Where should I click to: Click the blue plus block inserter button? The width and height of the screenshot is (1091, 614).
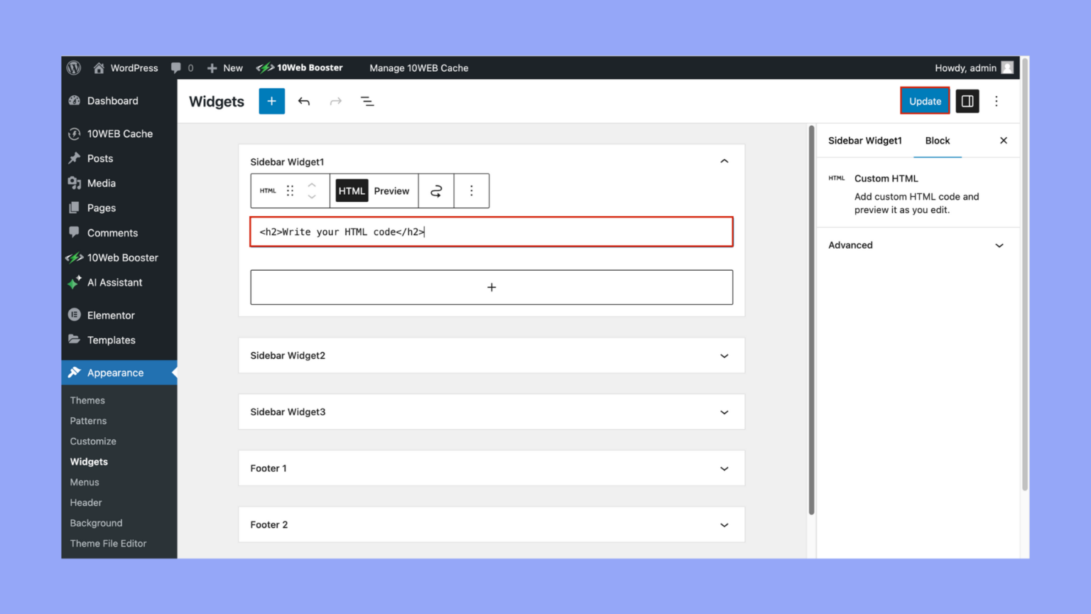[271, 102]
